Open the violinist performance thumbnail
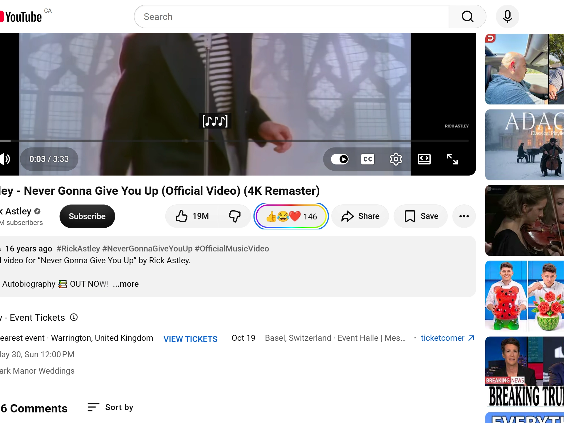 pos(525,220)
